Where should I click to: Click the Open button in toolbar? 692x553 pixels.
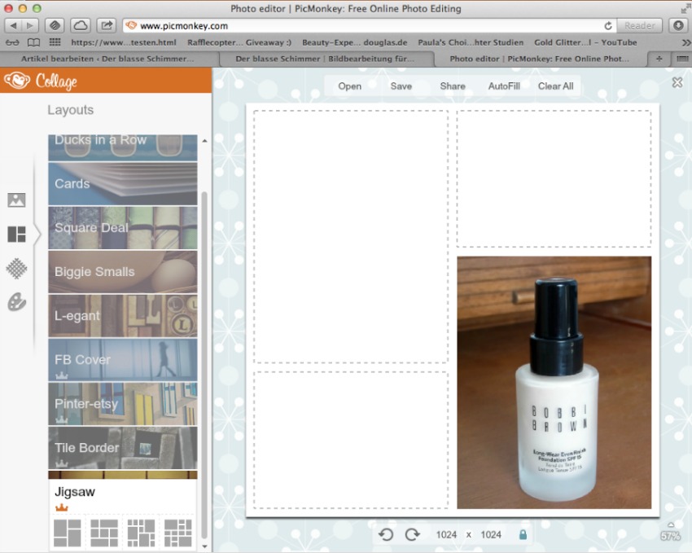349,86
